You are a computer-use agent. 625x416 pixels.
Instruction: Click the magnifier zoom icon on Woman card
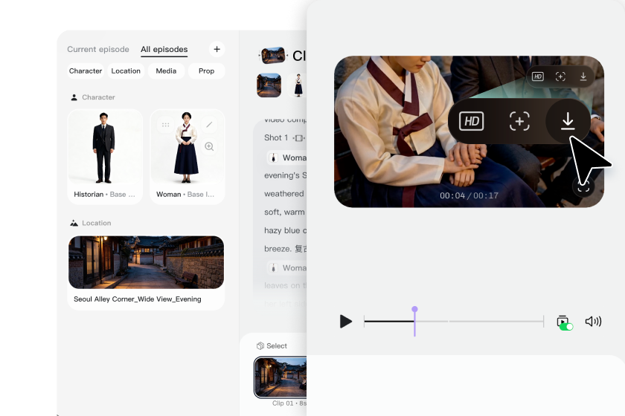[x=209, y=146]
